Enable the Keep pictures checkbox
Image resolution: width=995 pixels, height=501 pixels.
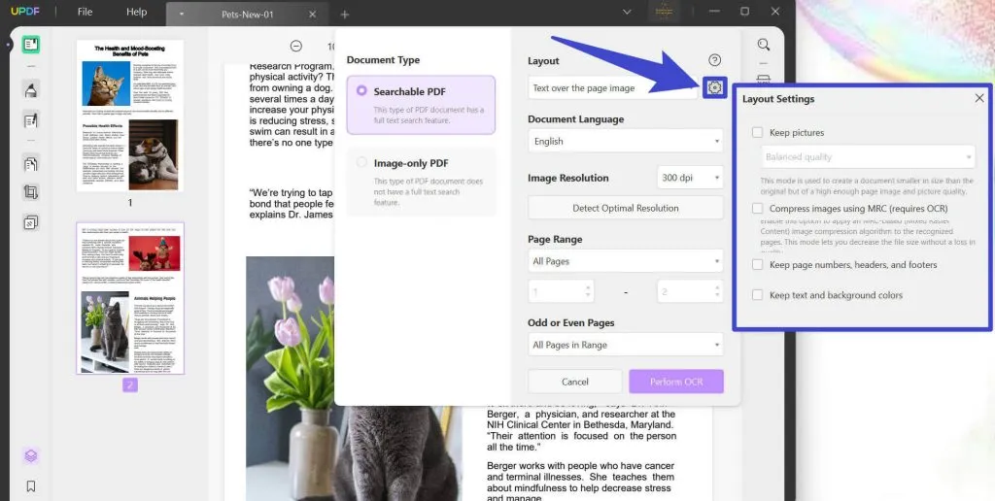757,133
